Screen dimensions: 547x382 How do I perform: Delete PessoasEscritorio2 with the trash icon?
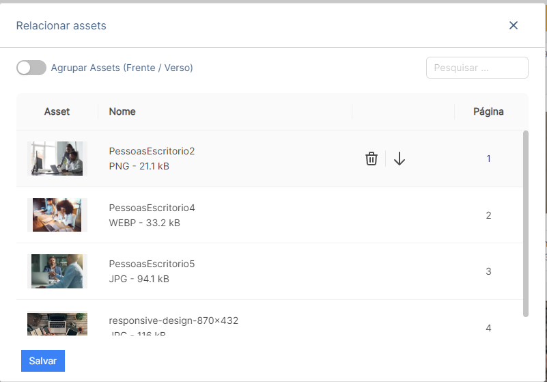371,159
